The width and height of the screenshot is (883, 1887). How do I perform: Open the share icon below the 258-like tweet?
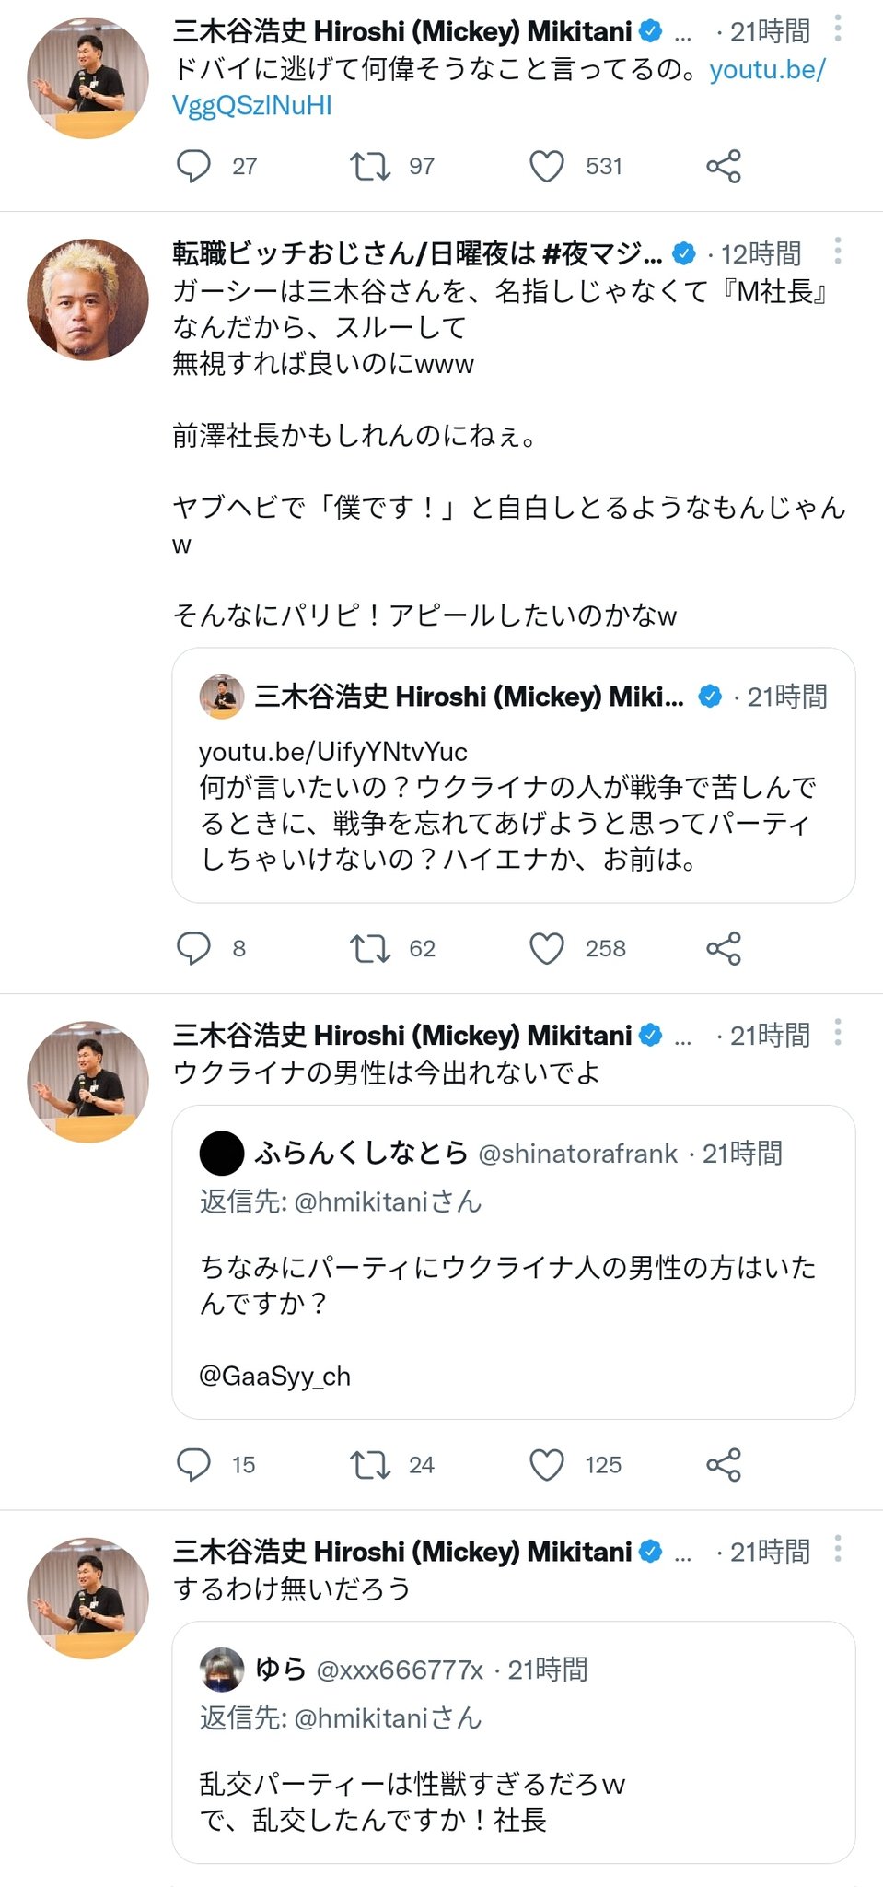pos(725,948)
